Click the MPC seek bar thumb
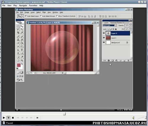The height and width of the screenshot is (126, 148). coord(64,114)
